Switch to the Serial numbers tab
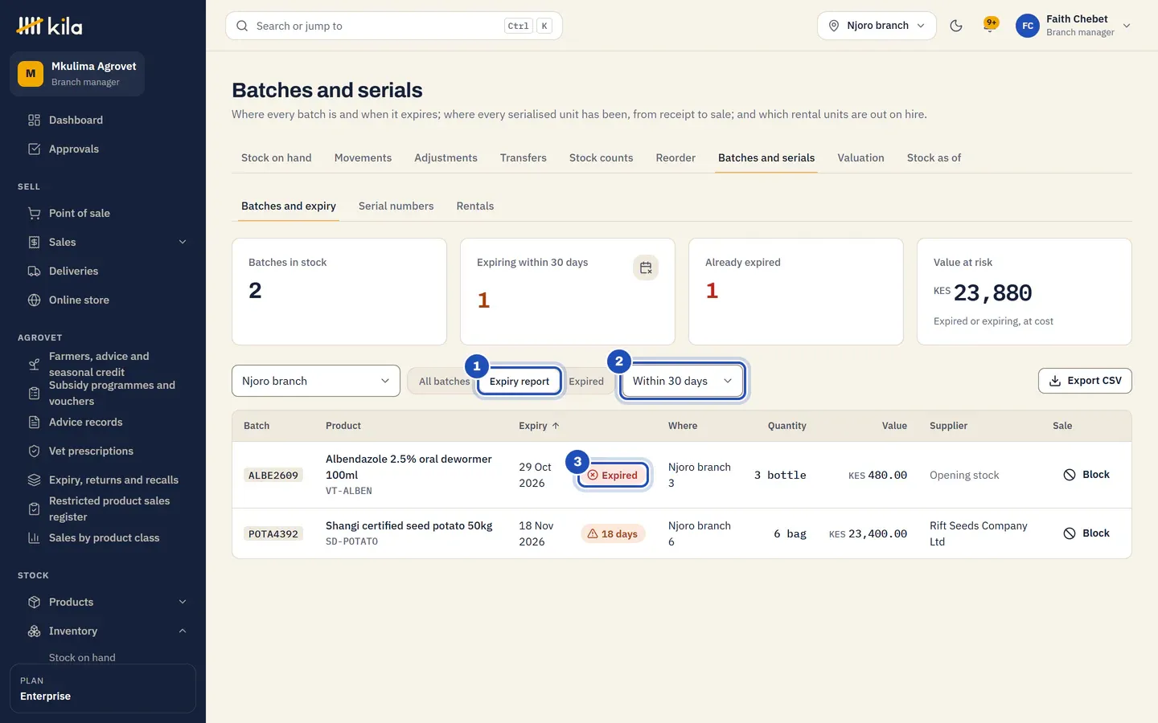Screen dimensions: 1158x723 [x=396, y=206]
